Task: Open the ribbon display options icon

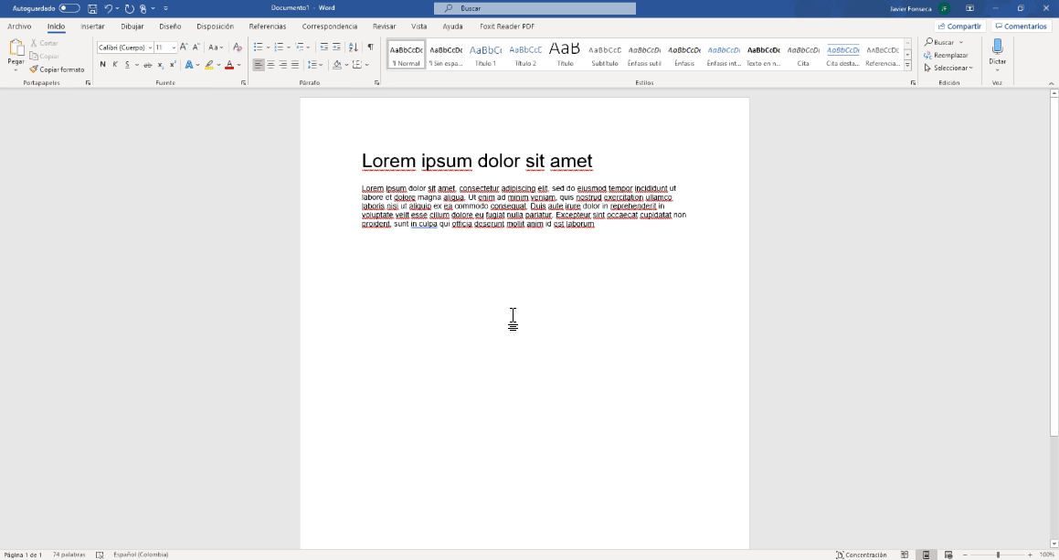Action: [x=969, y=8]
